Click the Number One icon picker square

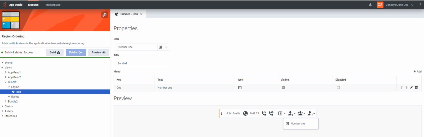(x=160, y=47)
